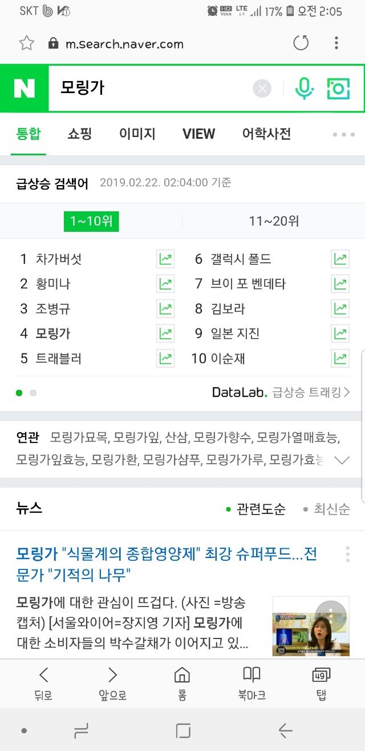Screen dimensions: 365x751
Task: Switch to the 쇼핑 tab
Action: (80, 134)
